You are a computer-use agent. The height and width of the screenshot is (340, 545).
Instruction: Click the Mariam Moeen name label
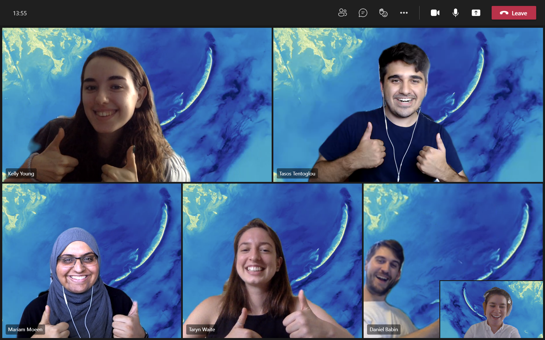coord(25,330)
